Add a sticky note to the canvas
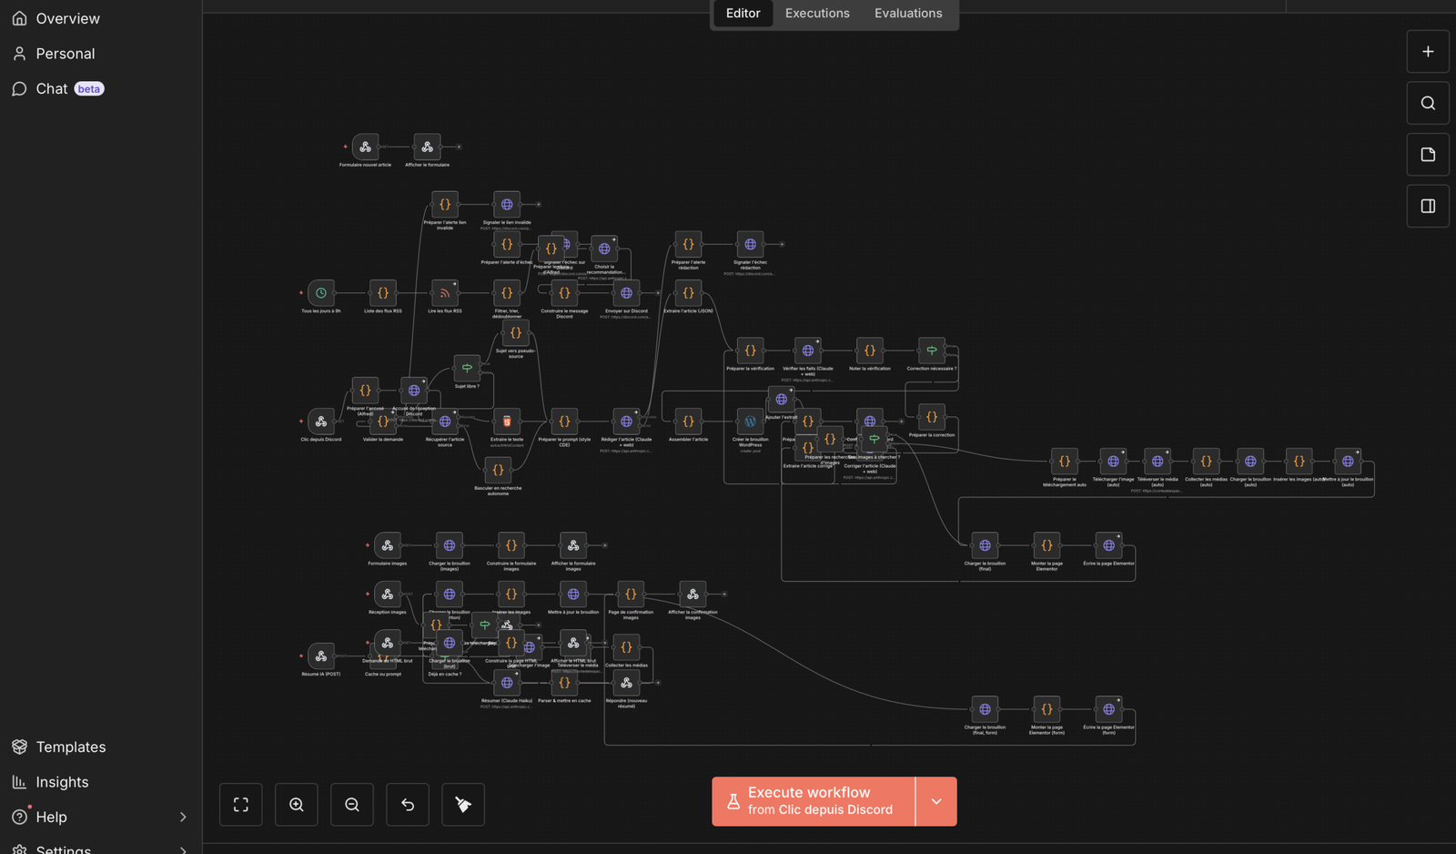1456x854 pixels. 1428,155
